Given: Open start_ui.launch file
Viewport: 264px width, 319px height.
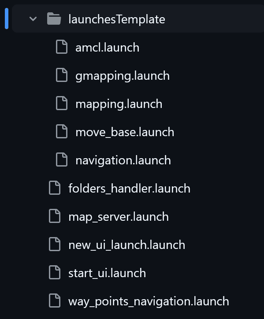Looking at the screenshot, I should (x=107, y=273).
